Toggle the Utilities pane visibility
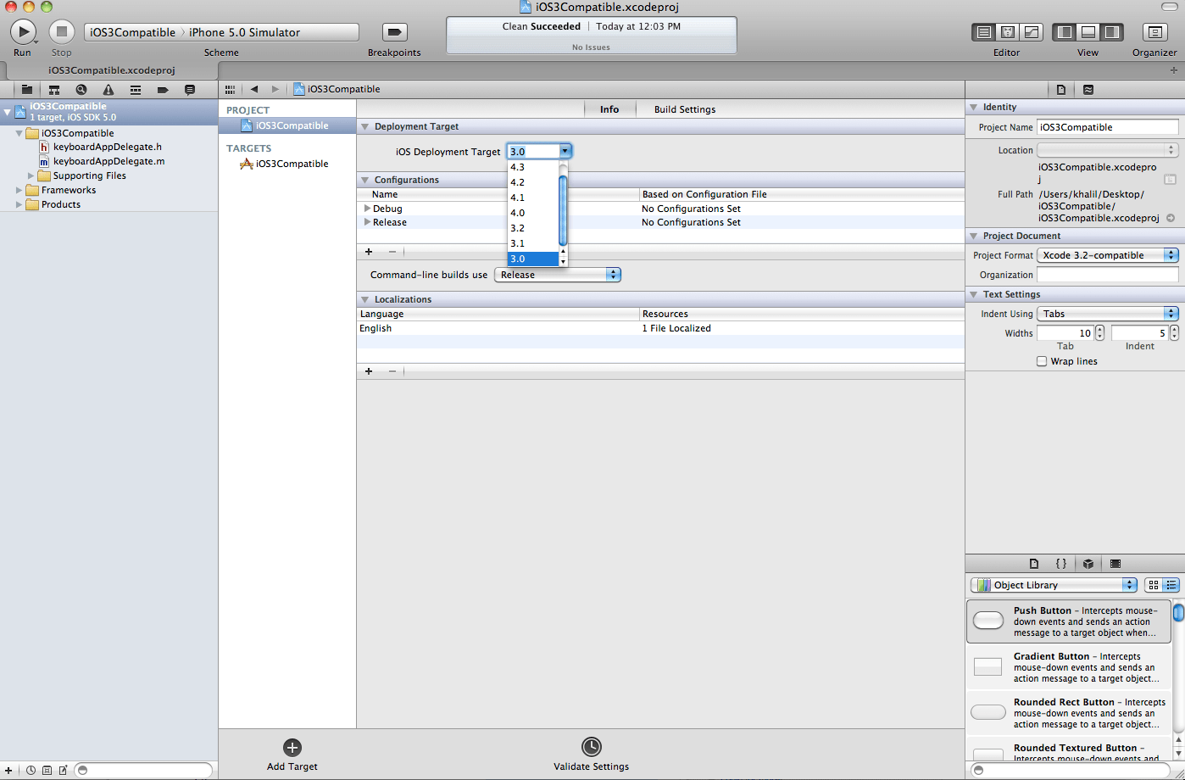The height and width of the screenshot is (780, 1185). coord(1112,32)
